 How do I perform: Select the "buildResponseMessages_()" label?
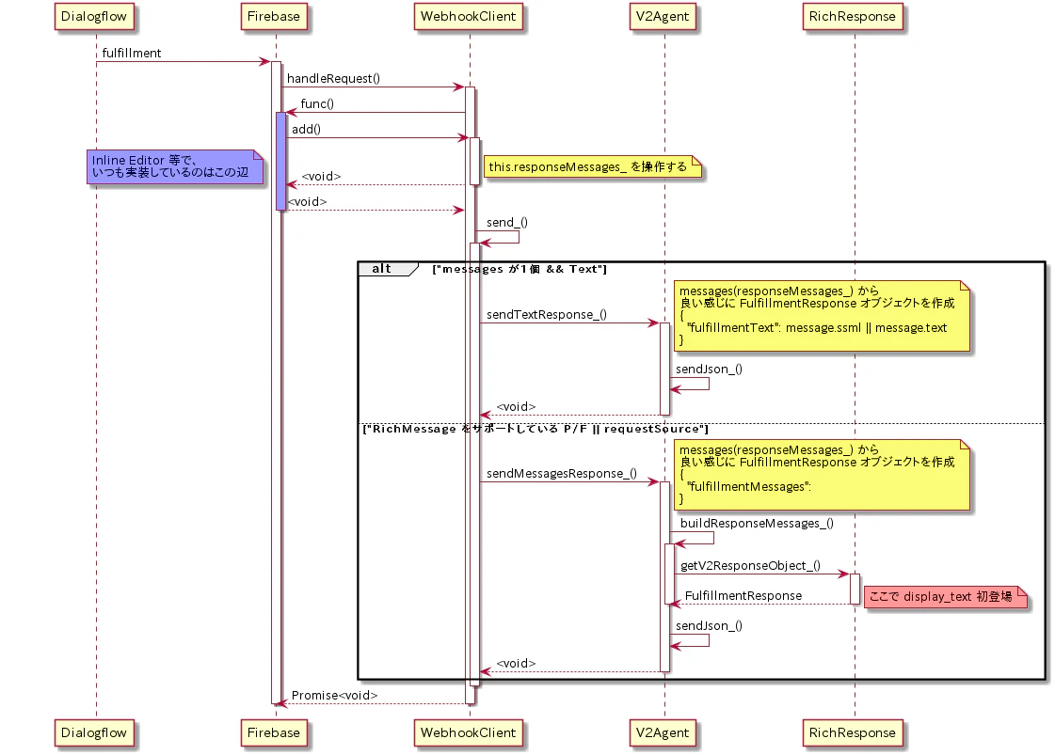point(757,524)
